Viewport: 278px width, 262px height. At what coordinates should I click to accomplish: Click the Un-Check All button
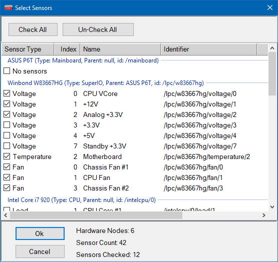point(98,29)
